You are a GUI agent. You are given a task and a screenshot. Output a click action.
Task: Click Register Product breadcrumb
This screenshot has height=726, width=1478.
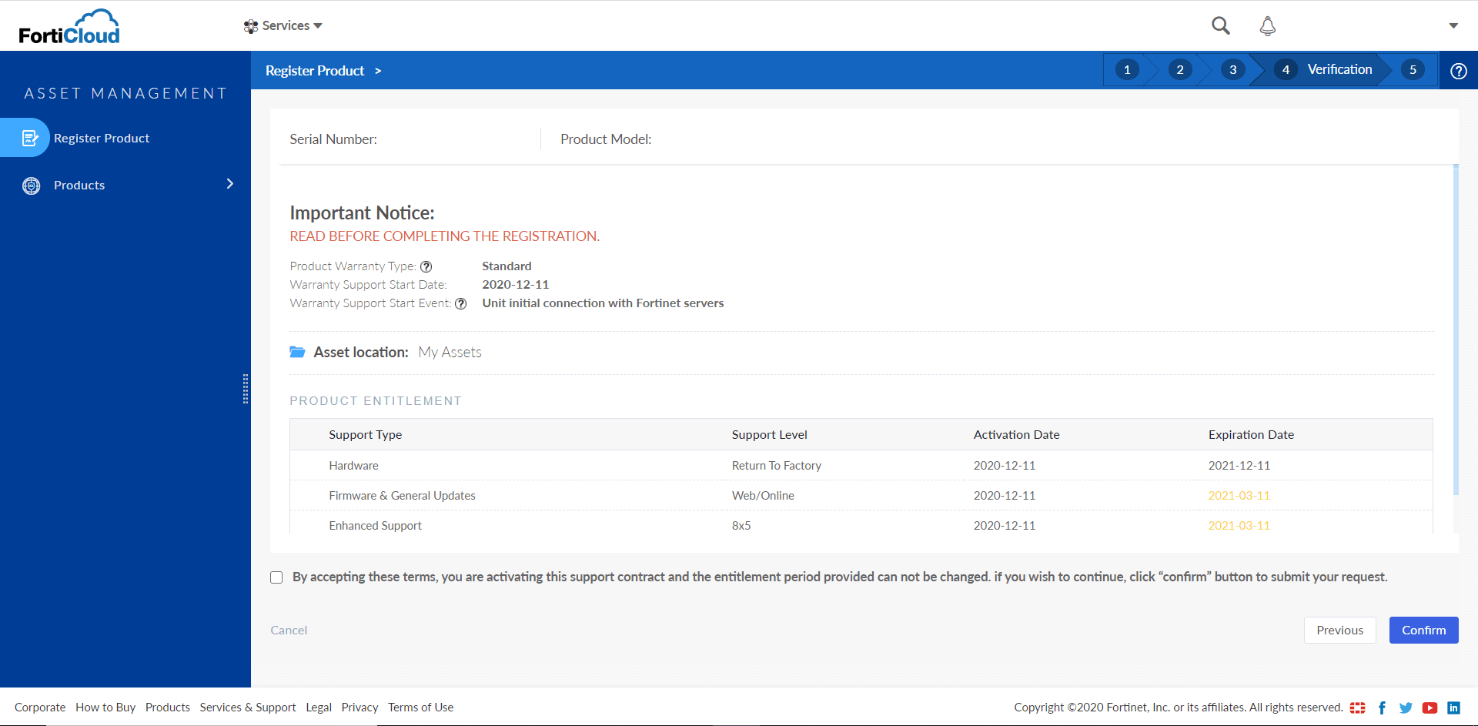point(315,71)
